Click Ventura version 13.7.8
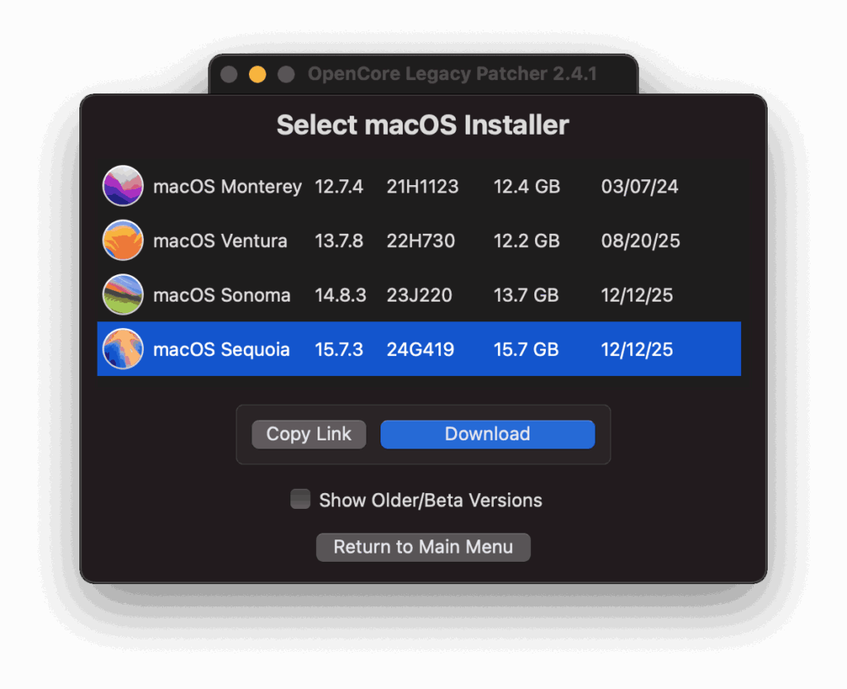 (339, 241)
